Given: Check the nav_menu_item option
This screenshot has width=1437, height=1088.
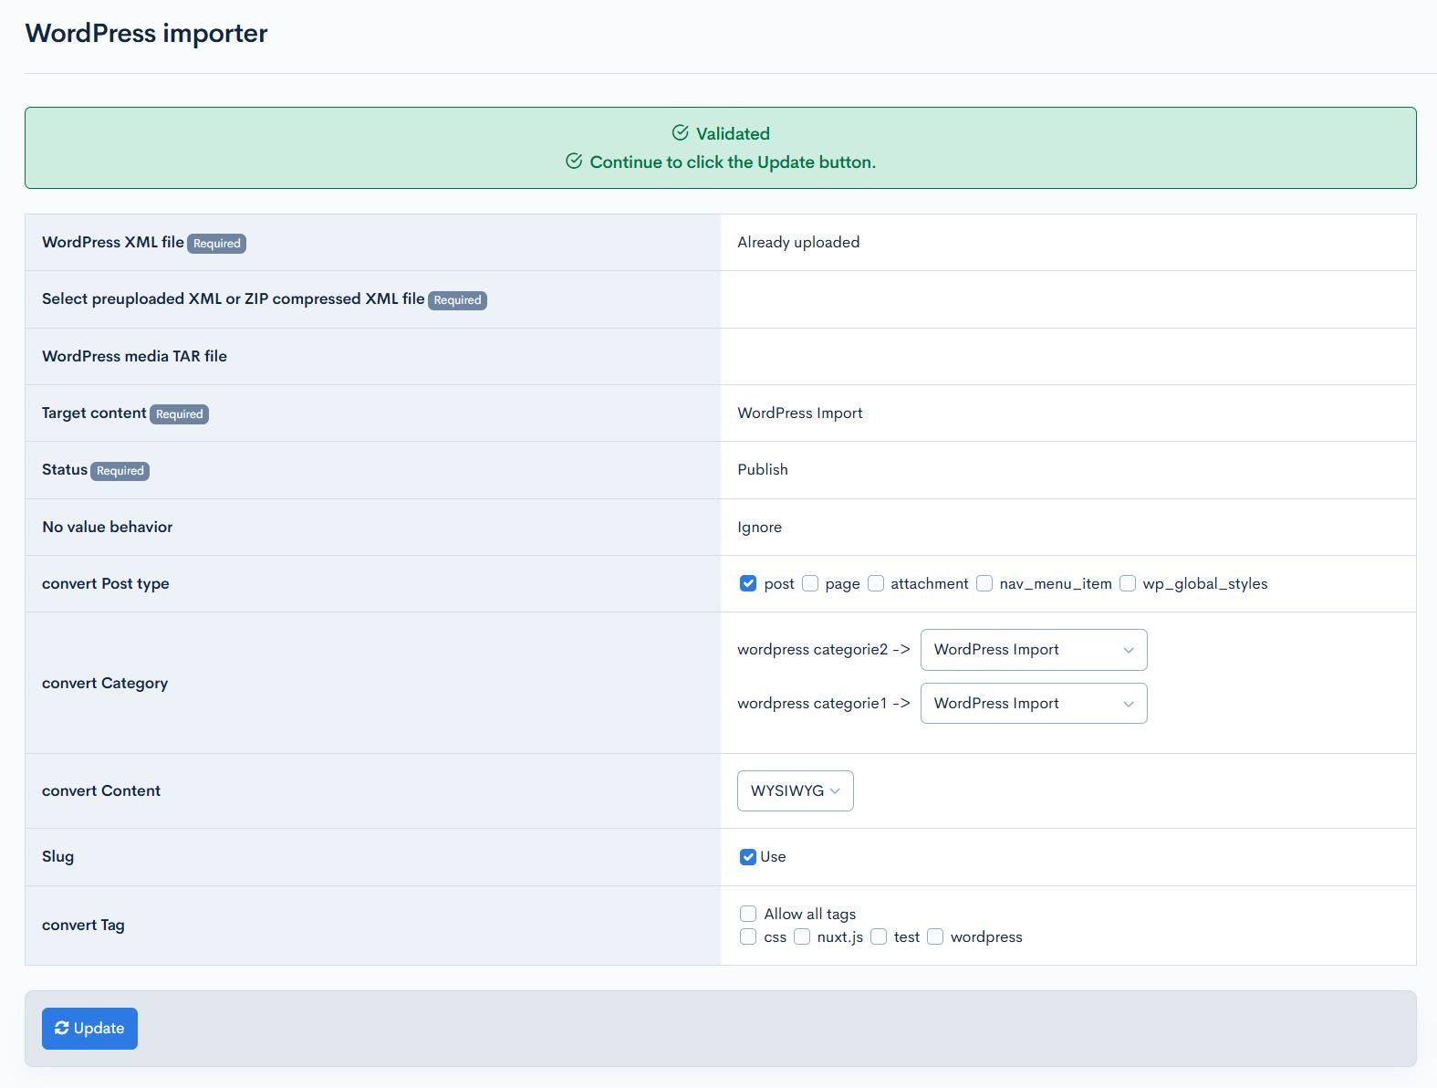Looking at the screenshot, I should (x=984, y=583).
